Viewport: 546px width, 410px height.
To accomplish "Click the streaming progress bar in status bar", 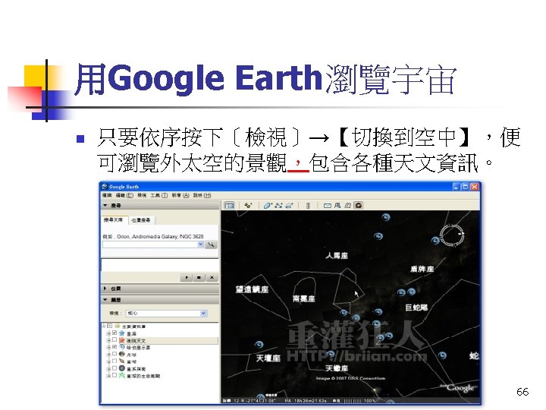I will point(353,401).
